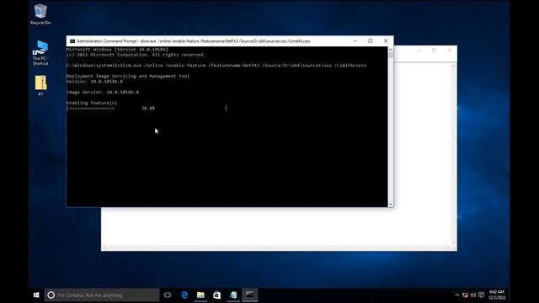Click the Cortana circle icon
539x303 pixels.
(x=51, y=295)
